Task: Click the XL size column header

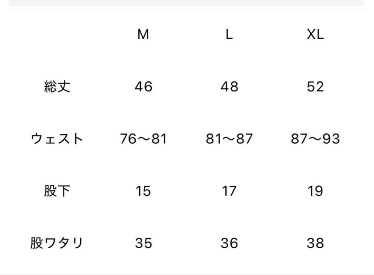Action: pyautogui.click(x=315, y=34)
